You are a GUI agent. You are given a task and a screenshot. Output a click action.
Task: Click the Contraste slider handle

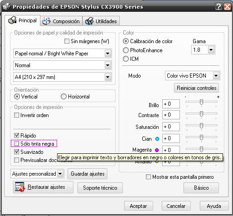tap(201, 114)
